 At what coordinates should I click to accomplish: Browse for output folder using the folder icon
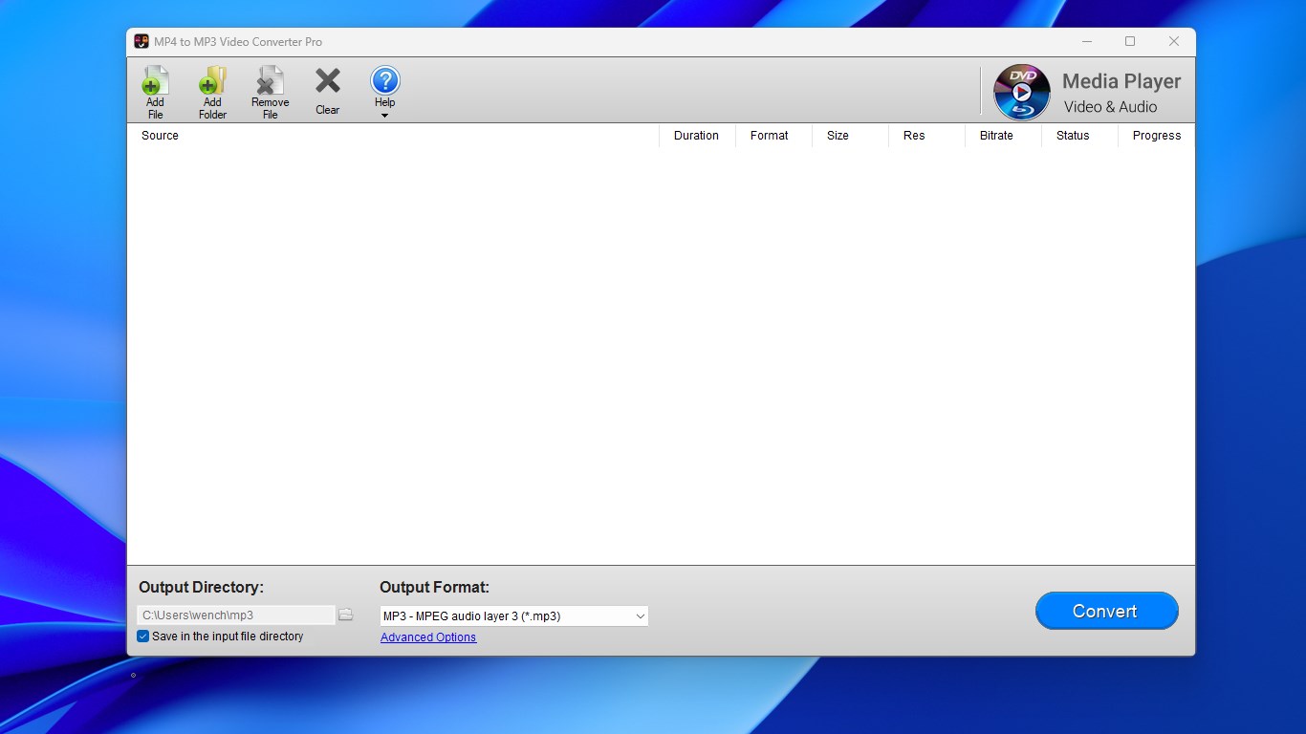[346, 615]
